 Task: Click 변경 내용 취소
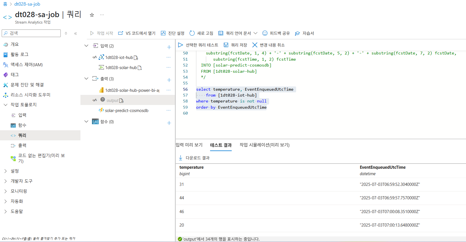point(269,45)
